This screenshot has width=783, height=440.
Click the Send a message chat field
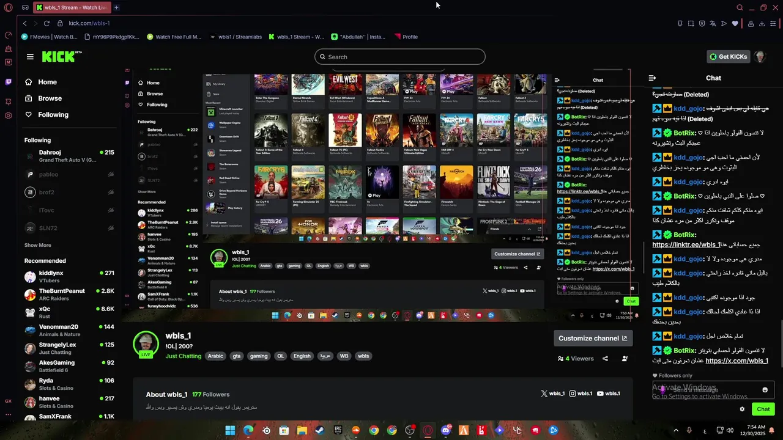(x=713, y=390)
